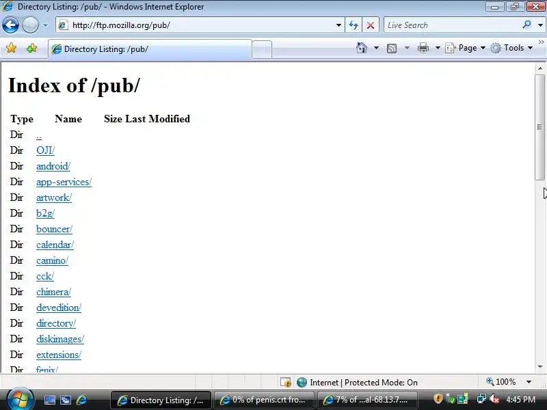Click the Refresh button
This screenshot has width=547, height=410.
353,25
